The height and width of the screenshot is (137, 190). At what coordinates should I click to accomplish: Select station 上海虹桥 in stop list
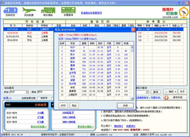(73, 95)
